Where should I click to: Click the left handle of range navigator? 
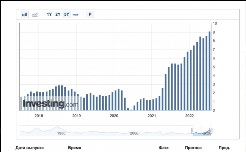tap(193, 131)
